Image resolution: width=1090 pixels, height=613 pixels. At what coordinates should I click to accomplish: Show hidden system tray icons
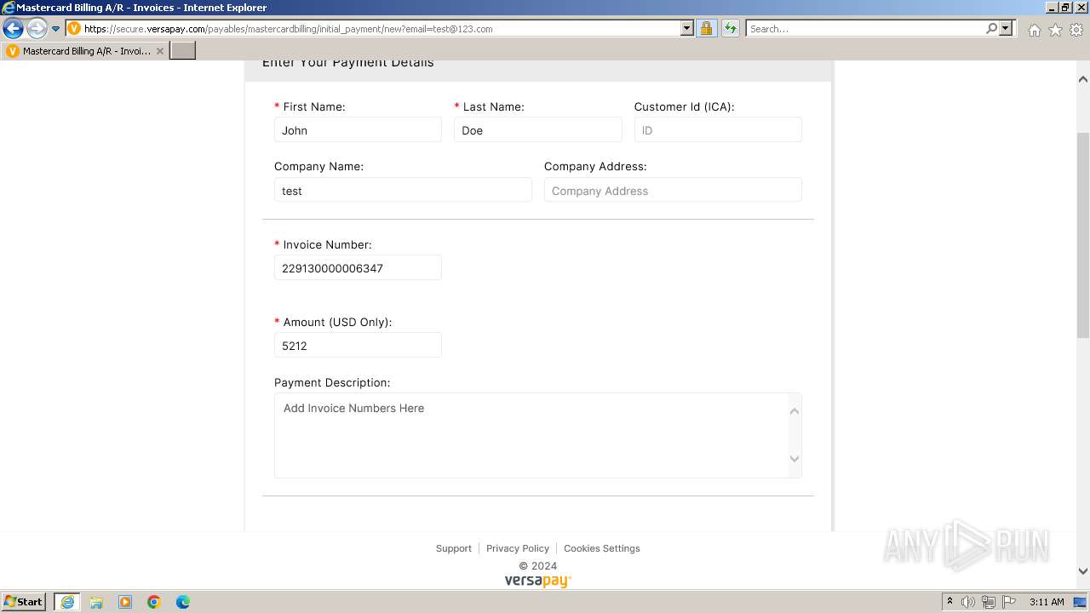pos(950,601)
